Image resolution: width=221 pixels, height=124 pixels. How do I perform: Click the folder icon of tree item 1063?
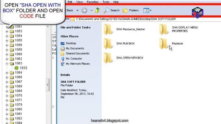[12, 63]
